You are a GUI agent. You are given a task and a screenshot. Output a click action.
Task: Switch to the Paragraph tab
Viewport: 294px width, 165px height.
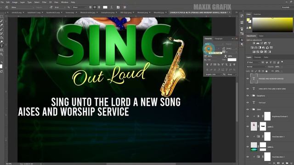coord(219,38)
